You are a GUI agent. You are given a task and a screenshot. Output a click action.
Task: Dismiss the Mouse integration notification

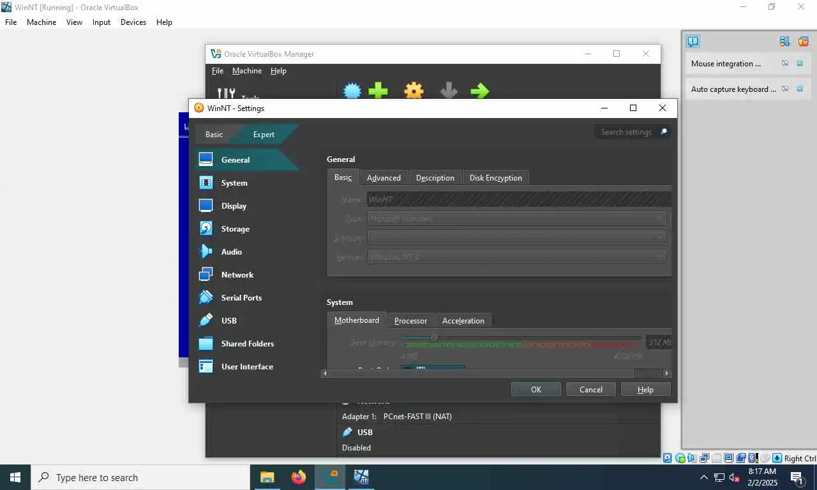point(800,64)
